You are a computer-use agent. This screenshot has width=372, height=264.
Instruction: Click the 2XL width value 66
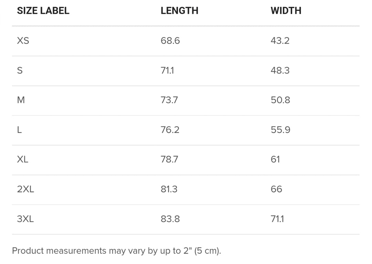click(276, 189)
